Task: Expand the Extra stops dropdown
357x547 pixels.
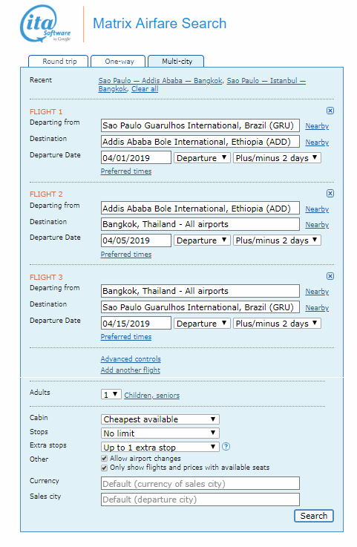Action: (160, 447)
